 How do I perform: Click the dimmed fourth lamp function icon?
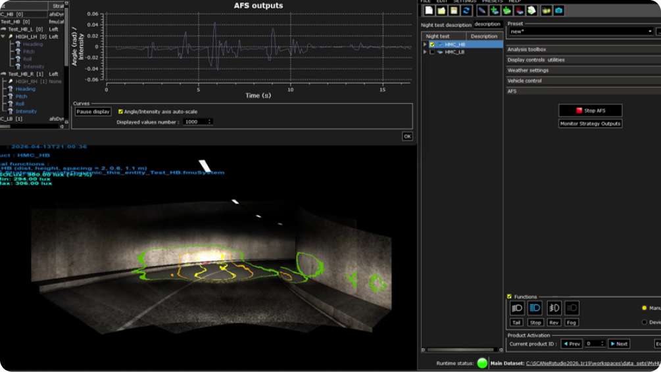(572, 308)
